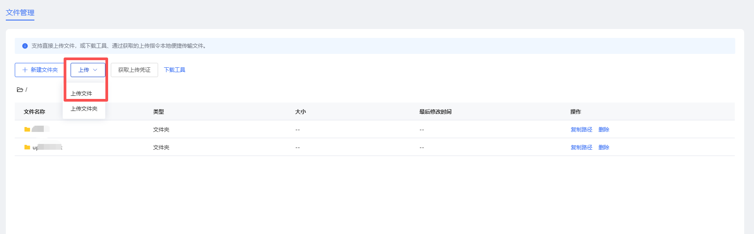This screenshot has height=234, width=754.
Task: Open the 上传 dropdown button
Action: [88, 70]
